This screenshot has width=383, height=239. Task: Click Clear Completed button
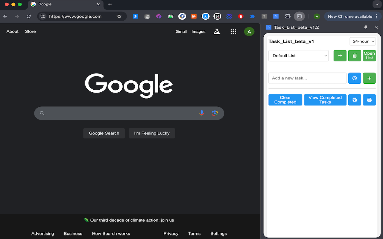click(x=285, y=100)
